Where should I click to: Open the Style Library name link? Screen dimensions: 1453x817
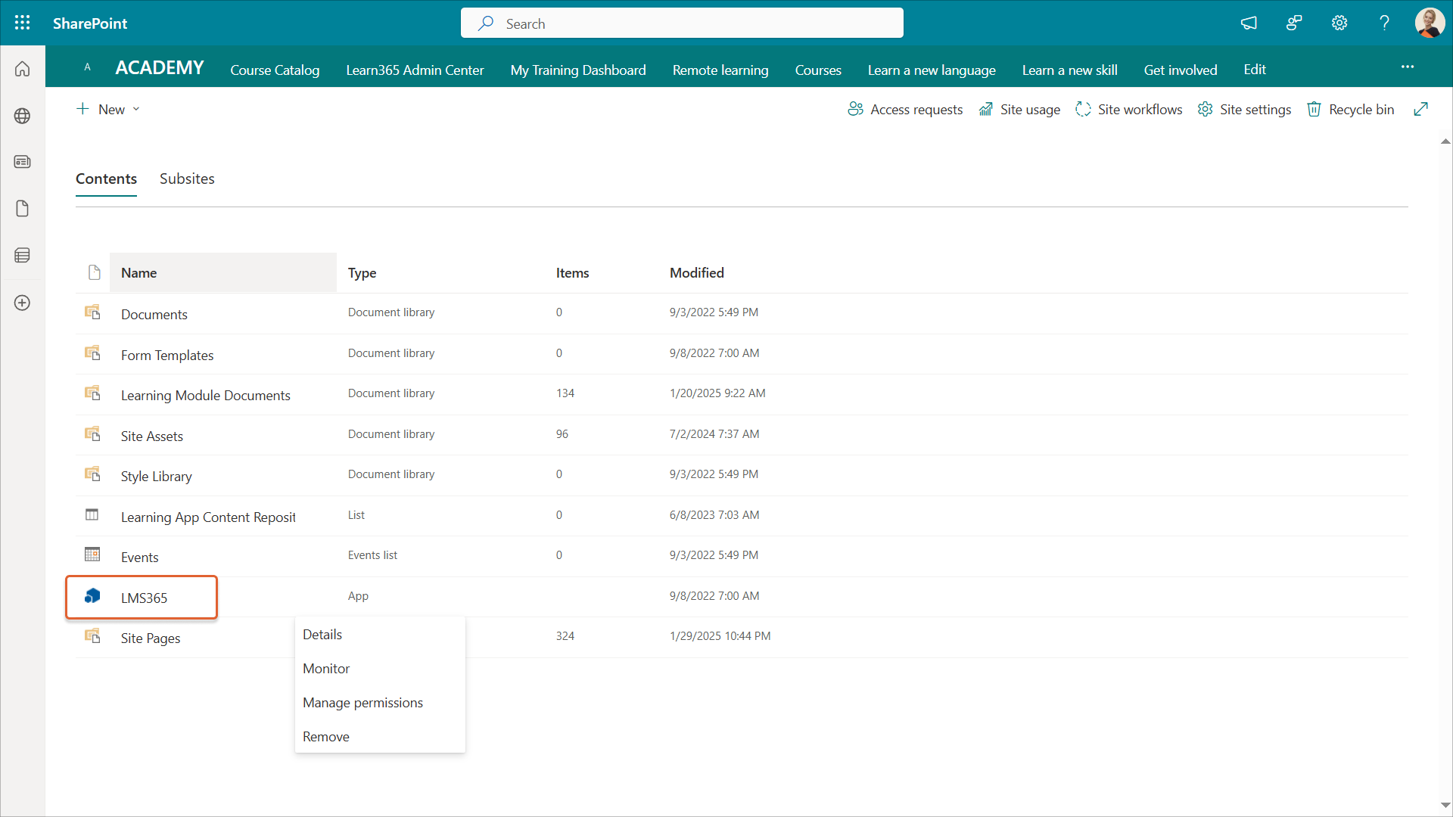tap(157, 476)
